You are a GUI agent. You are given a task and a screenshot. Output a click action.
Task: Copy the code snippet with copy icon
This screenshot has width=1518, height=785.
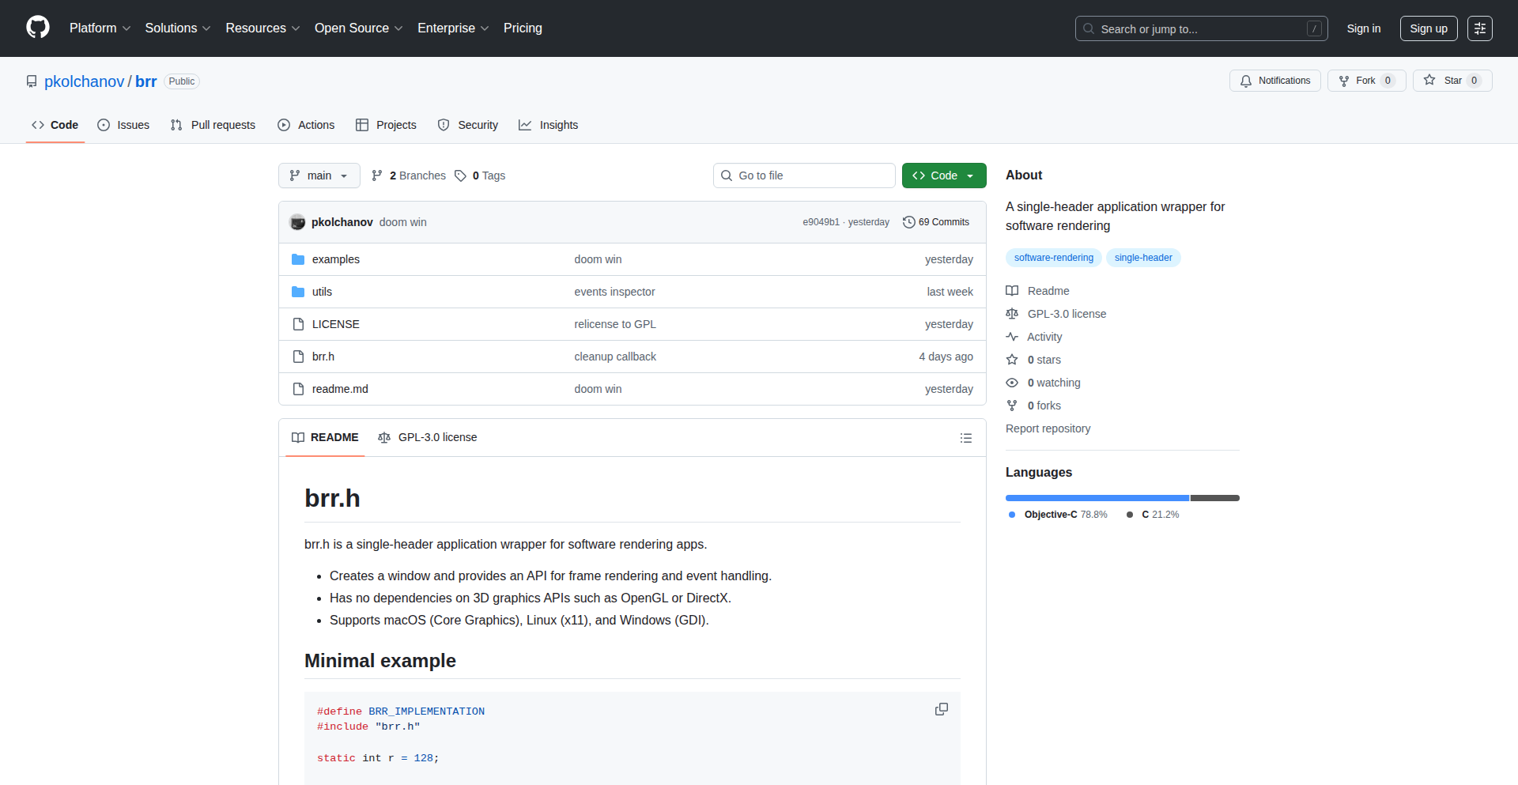[941, 709]
